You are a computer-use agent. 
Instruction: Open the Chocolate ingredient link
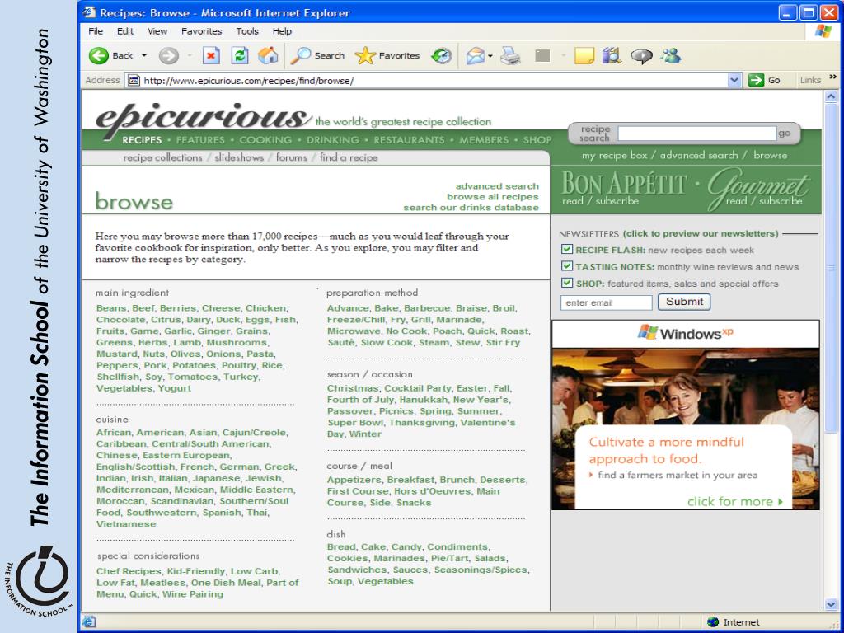click(121, 319)
